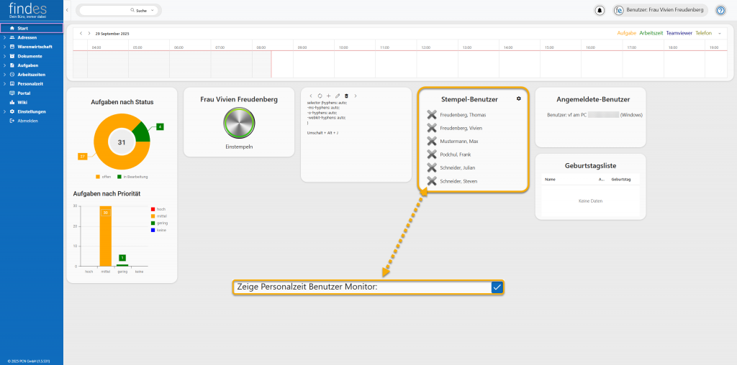Toggle 'in Bearbeitung' legend entry in status chart
737x365 pixels.
[133, 177]
